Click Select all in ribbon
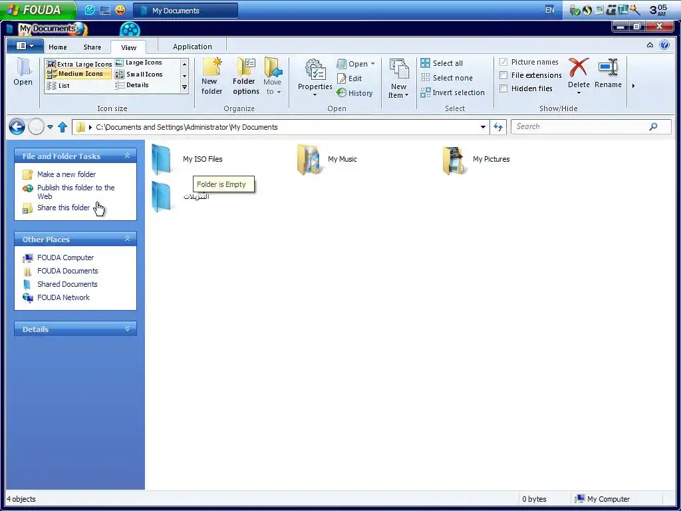 (442, 63)
